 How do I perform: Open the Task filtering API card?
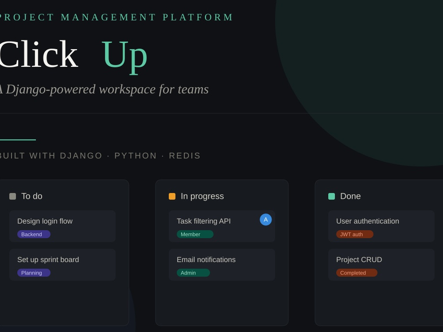click(222, 226)
